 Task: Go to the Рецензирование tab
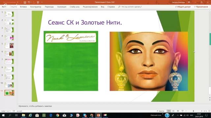[x=90, y=7]
